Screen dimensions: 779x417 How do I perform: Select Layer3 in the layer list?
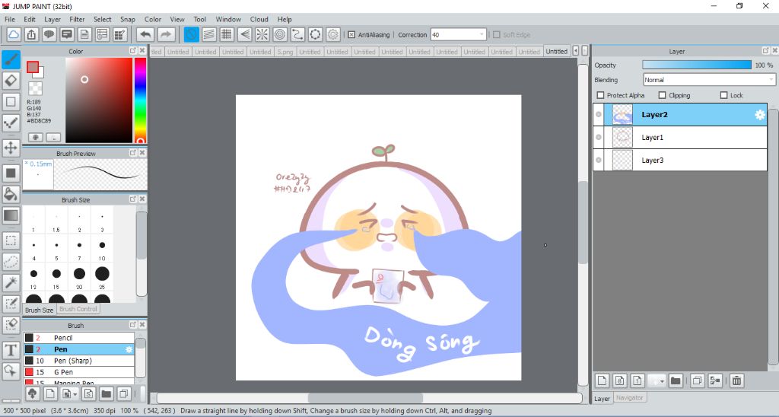(x=680, y=161)
